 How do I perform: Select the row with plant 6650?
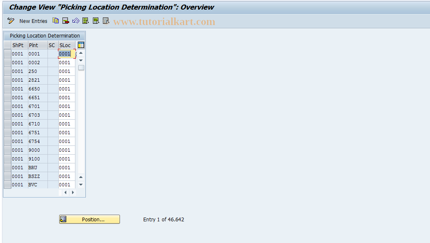pos(7,89)
